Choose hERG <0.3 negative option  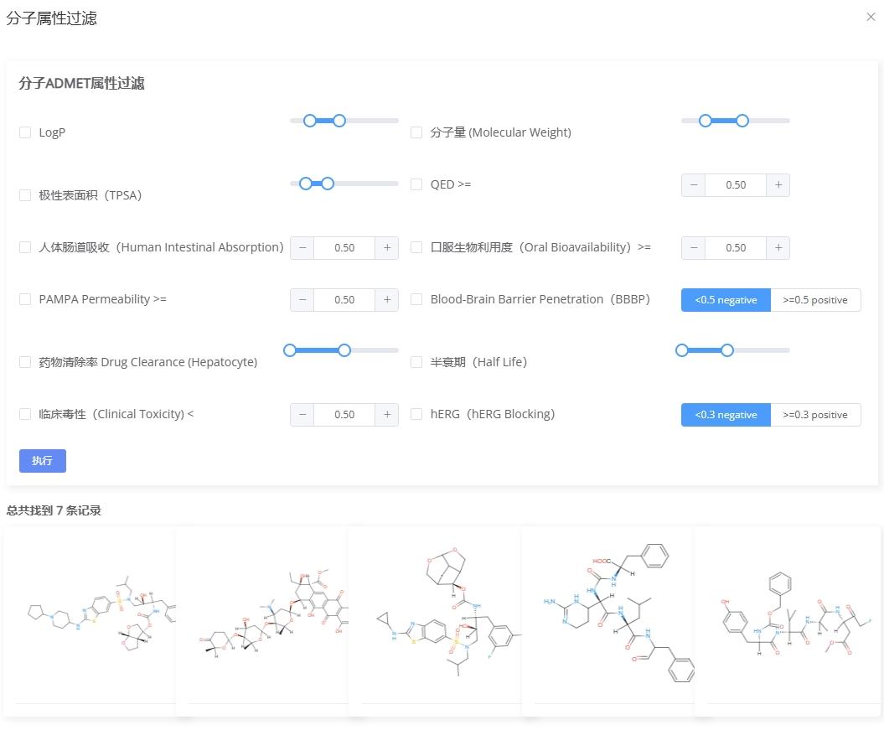coord(726,415)
